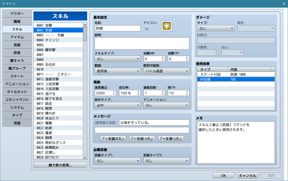Click skill list scrollbar up arrow
The height and width of the screenshot is (181, 288).
tap(85, 25)
